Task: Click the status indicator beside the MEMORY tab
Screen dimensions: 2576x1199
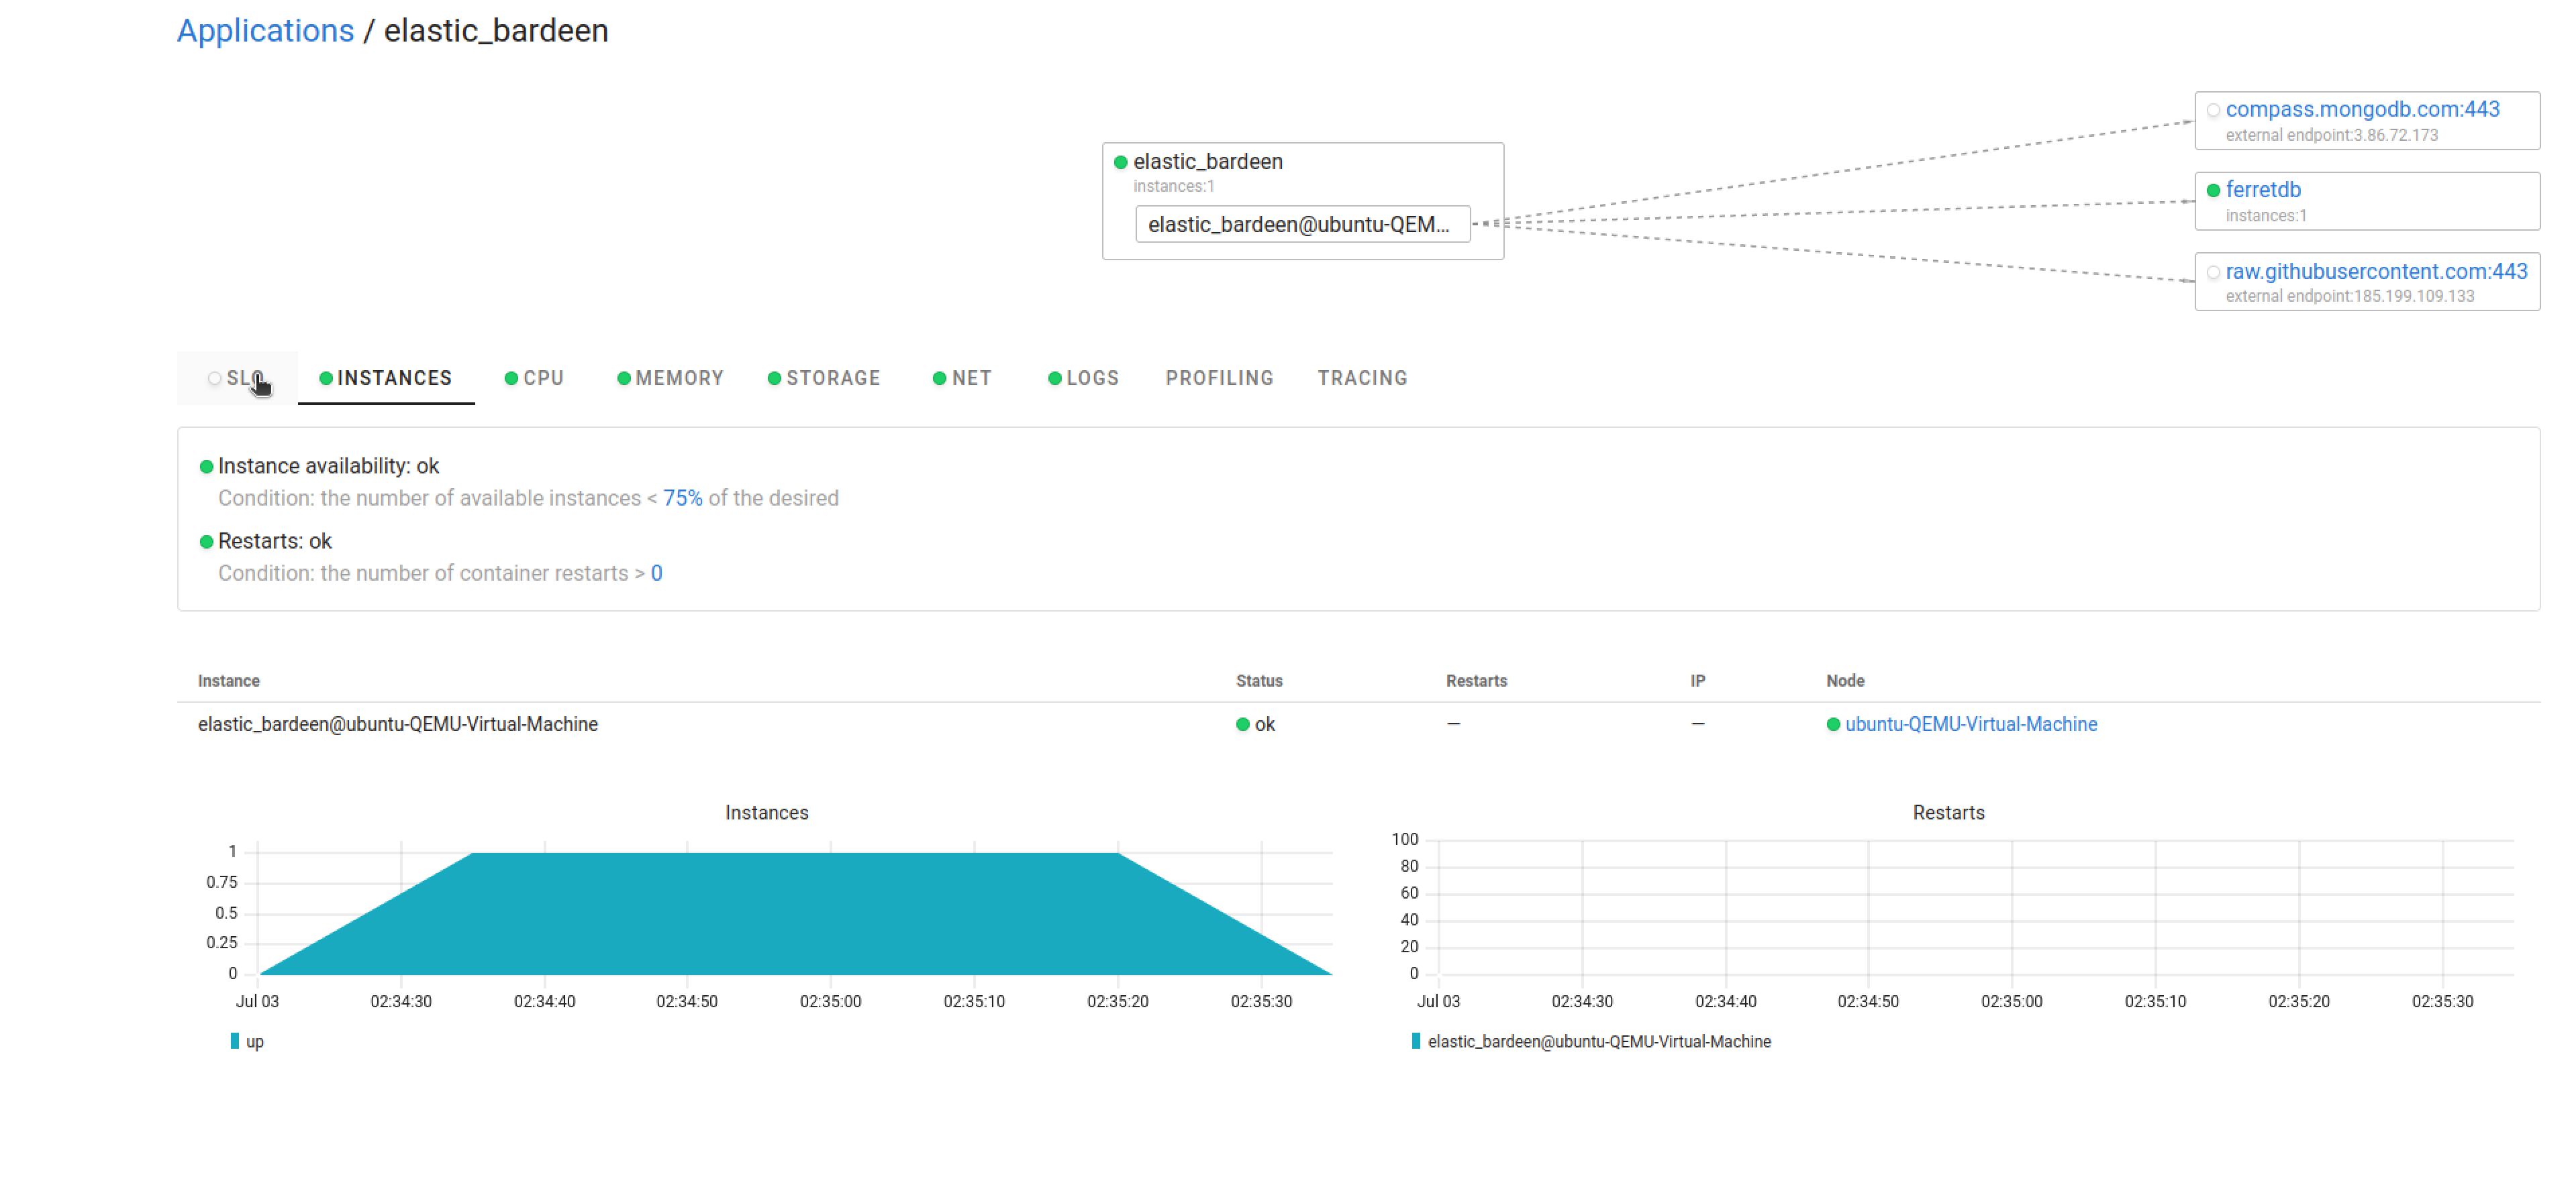Action: (624, 378)
